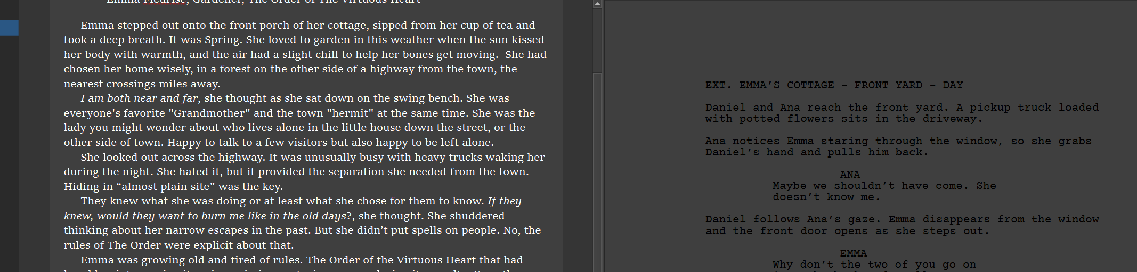Click the EMMA character cue
The height and width of the screenshot is (272, 1137).
[x=853, y=253]
